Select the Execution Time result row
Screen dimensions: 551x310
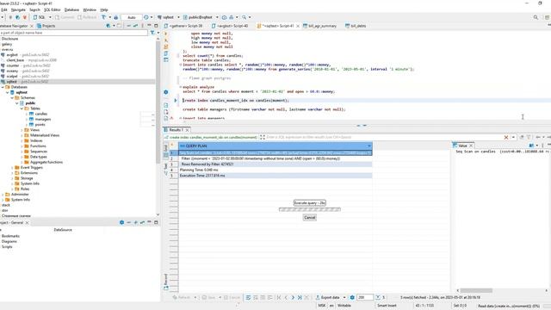[275, 176]
